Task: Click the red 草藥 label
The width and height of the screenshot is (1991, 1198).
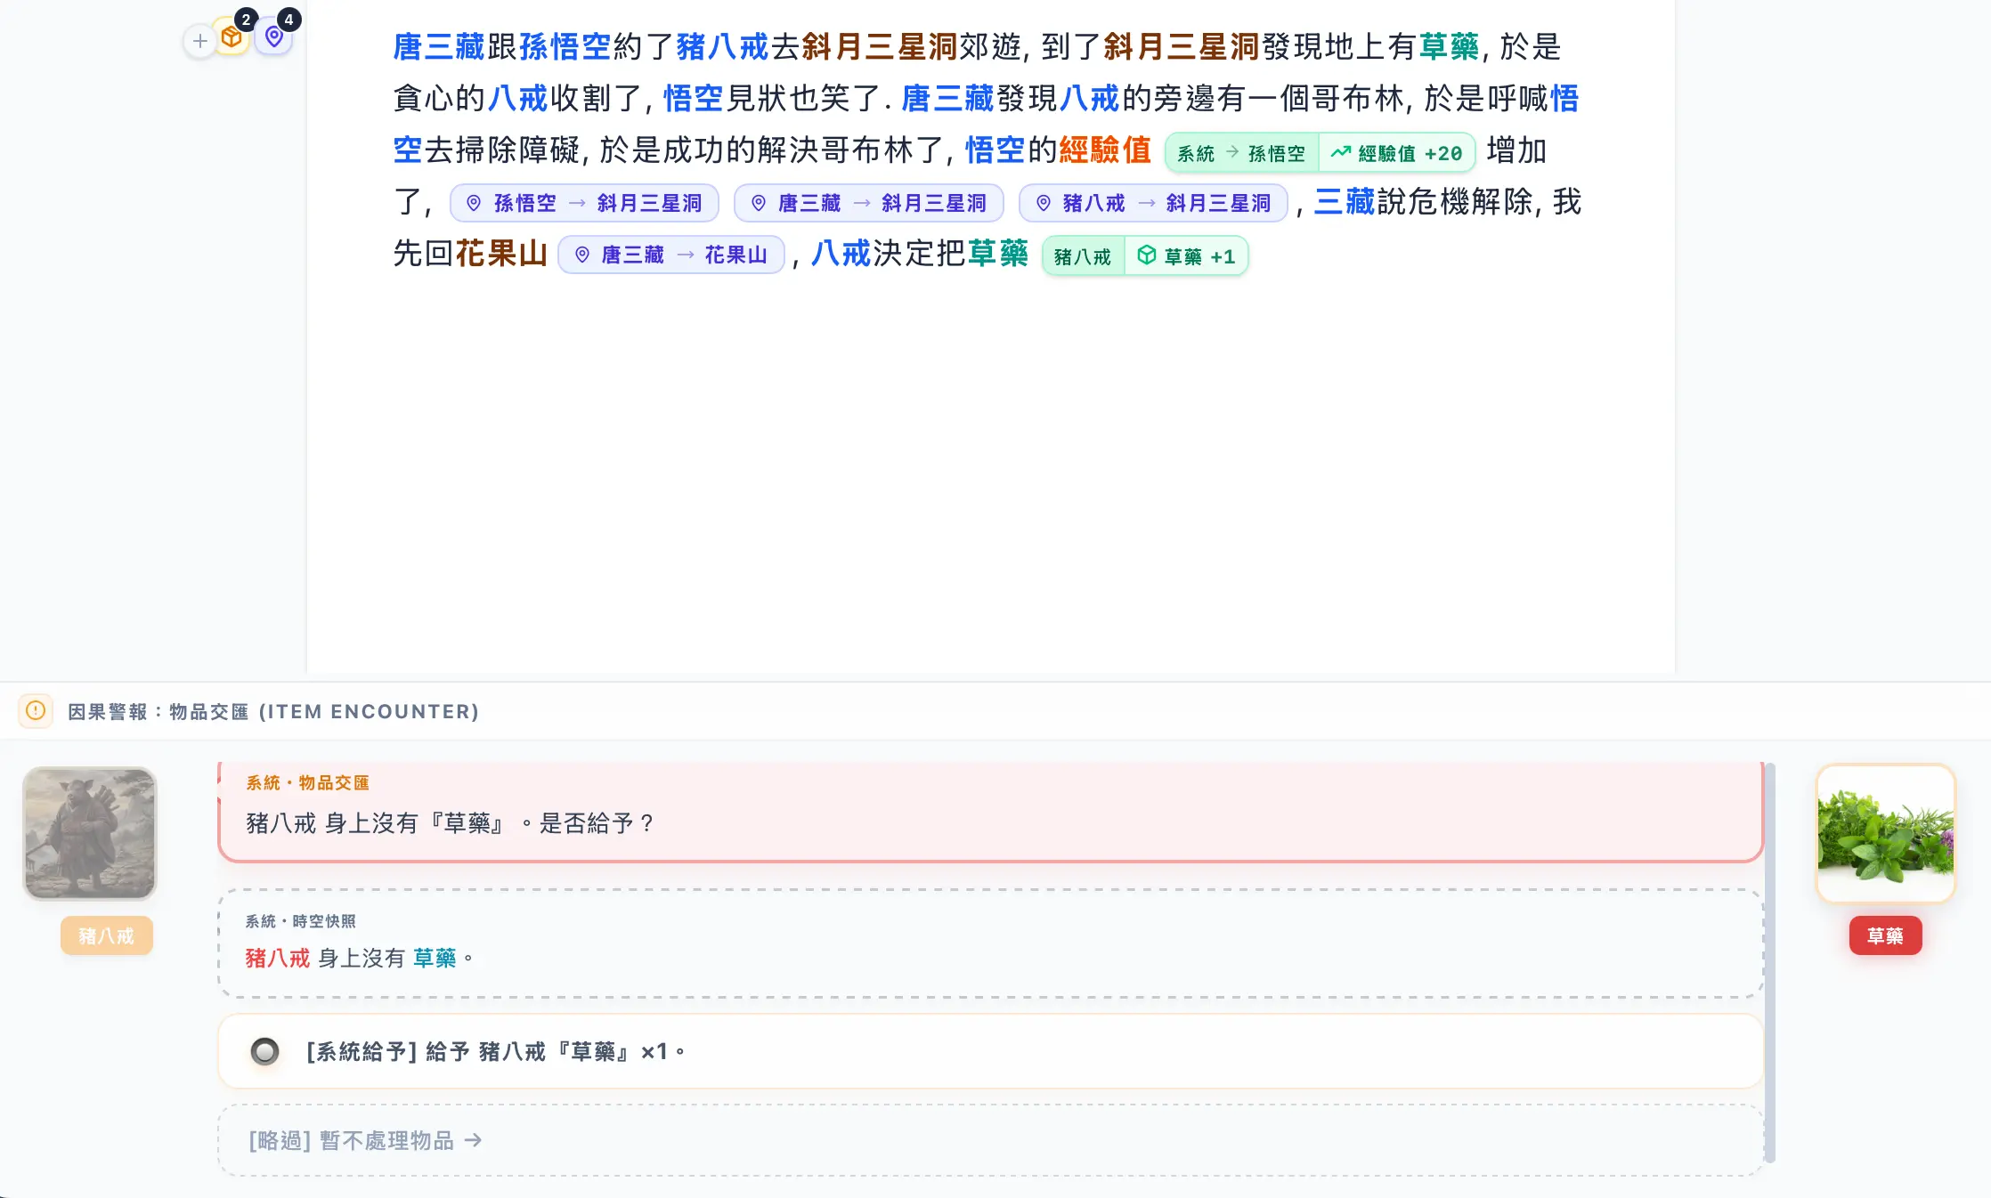Action: [x=1885, y=935]
